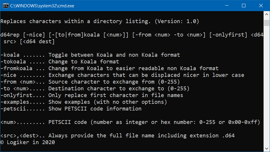The image size is (270, 152).
Task: Maximize the command prompt window
Action: pyautogui.click(x=244, y=6)
